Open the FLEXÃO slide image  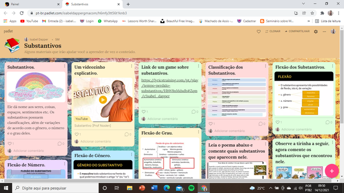pyautogui.click(x=304, y=94)
